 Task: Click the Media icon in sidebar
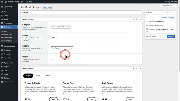tap(2, 16)
